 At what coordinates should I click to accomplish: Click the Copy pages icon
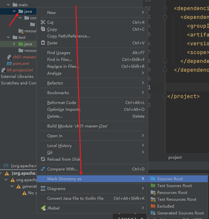(43, 29)
